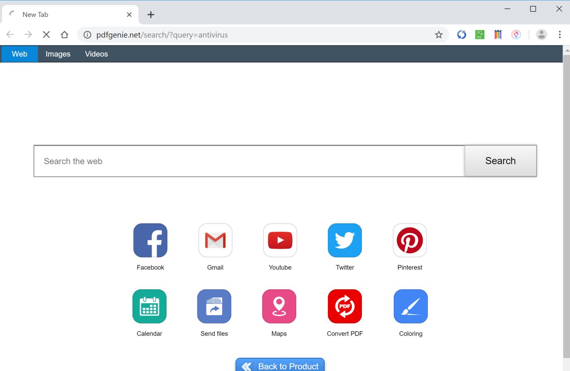Click the round red-and-blue extension icon
Image resolution: width=570 pixels, height=371 pixels.
tap(516, 35)
